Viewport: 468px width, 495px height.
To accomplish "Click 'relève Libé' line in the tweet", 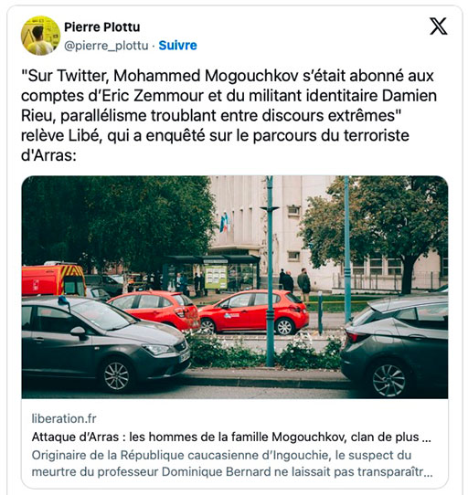I will (60, 135).
